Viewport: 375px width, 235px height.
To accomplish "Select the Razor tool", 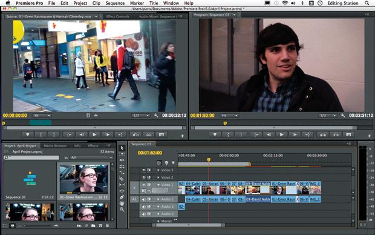I will tap(122, 179).
